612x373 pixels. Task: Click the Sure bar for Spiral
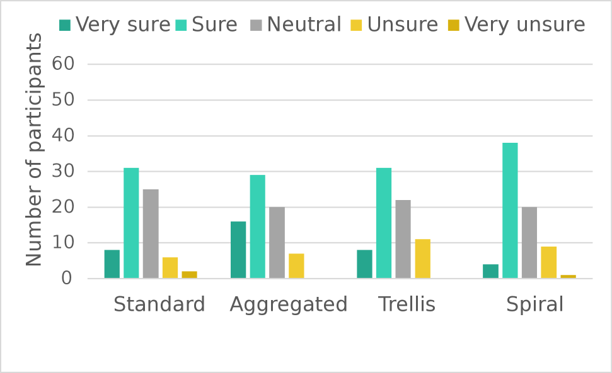point(510,210)
